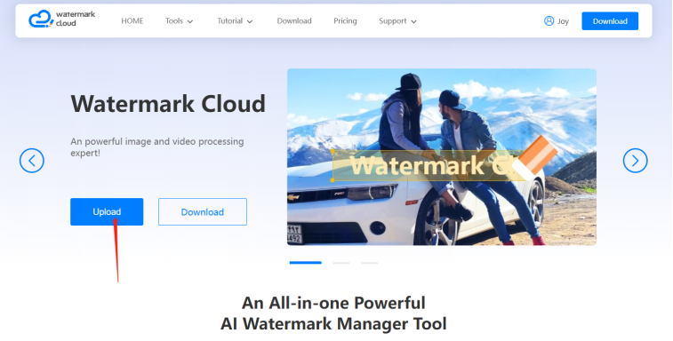This screenshot has width=673, height=341.
Task: Click the eraser icon on hero image
Action: point(536,157)
